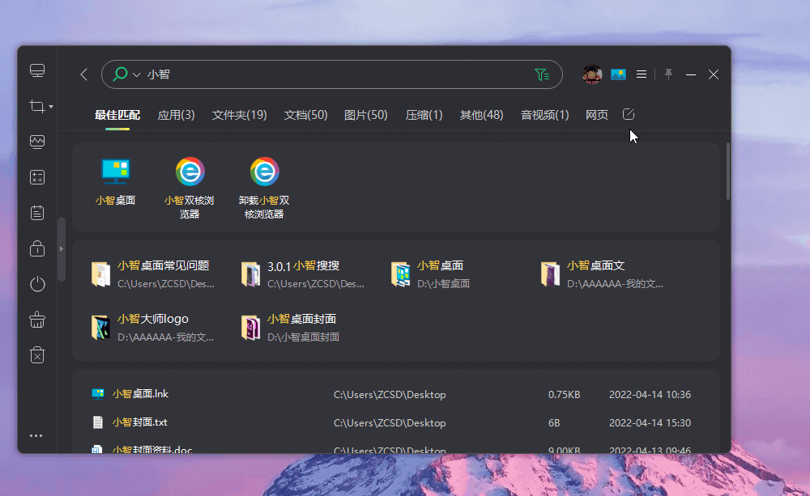Viewport: 810px width, 496px height.
Task: Click the pin icon to keep window on top
Action: (667, 74)
